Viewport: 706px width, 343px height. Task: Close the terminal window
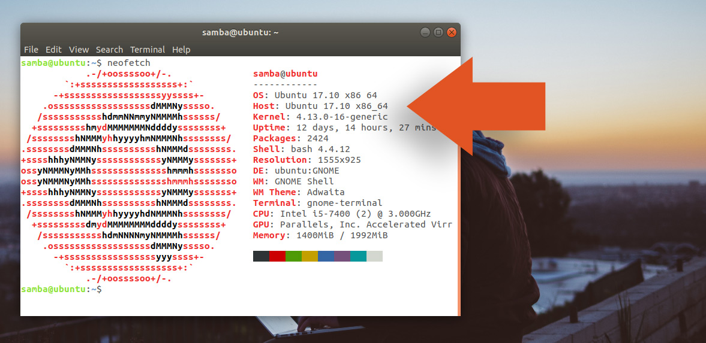[x=451, y=32]
